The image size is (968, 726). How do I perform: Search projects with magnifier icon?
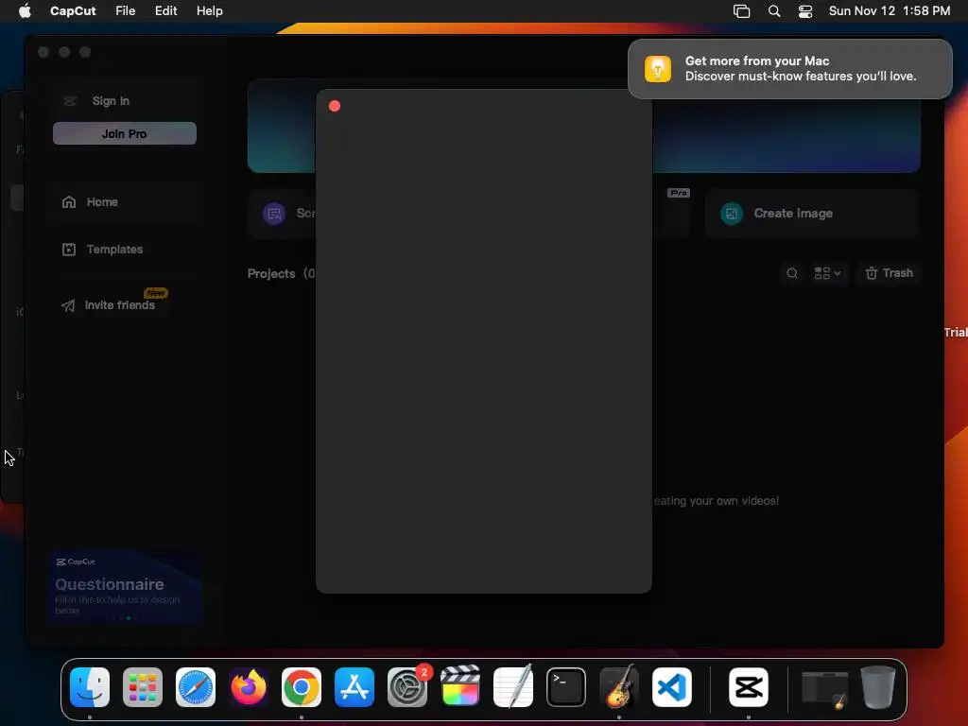click(x=792, y=273)
